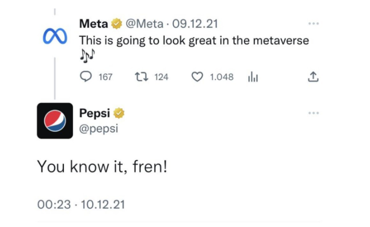This screenshot has height=227, width=370.
Task: Click the reply icon on Meta's tweet
Action: (x=86, y=77)
